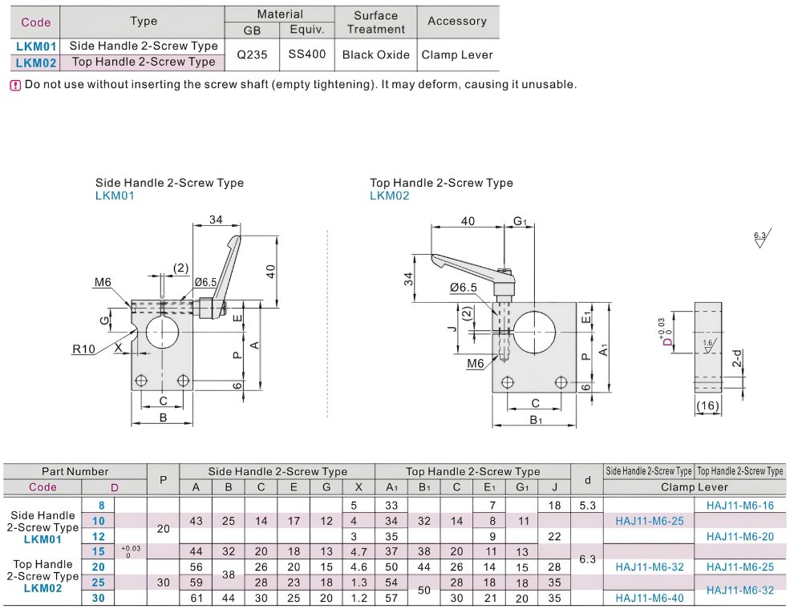Select diameter D value 10

point(98,521)
